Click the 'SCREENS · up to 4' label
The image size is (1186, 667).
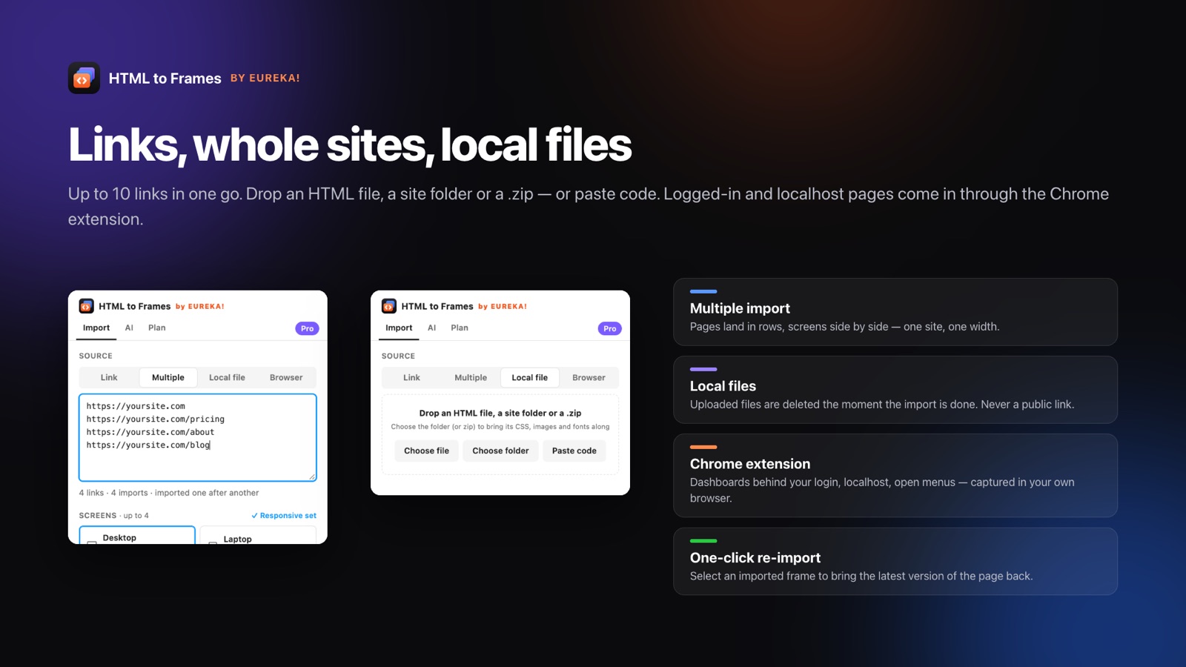click(x=114, y=516)
